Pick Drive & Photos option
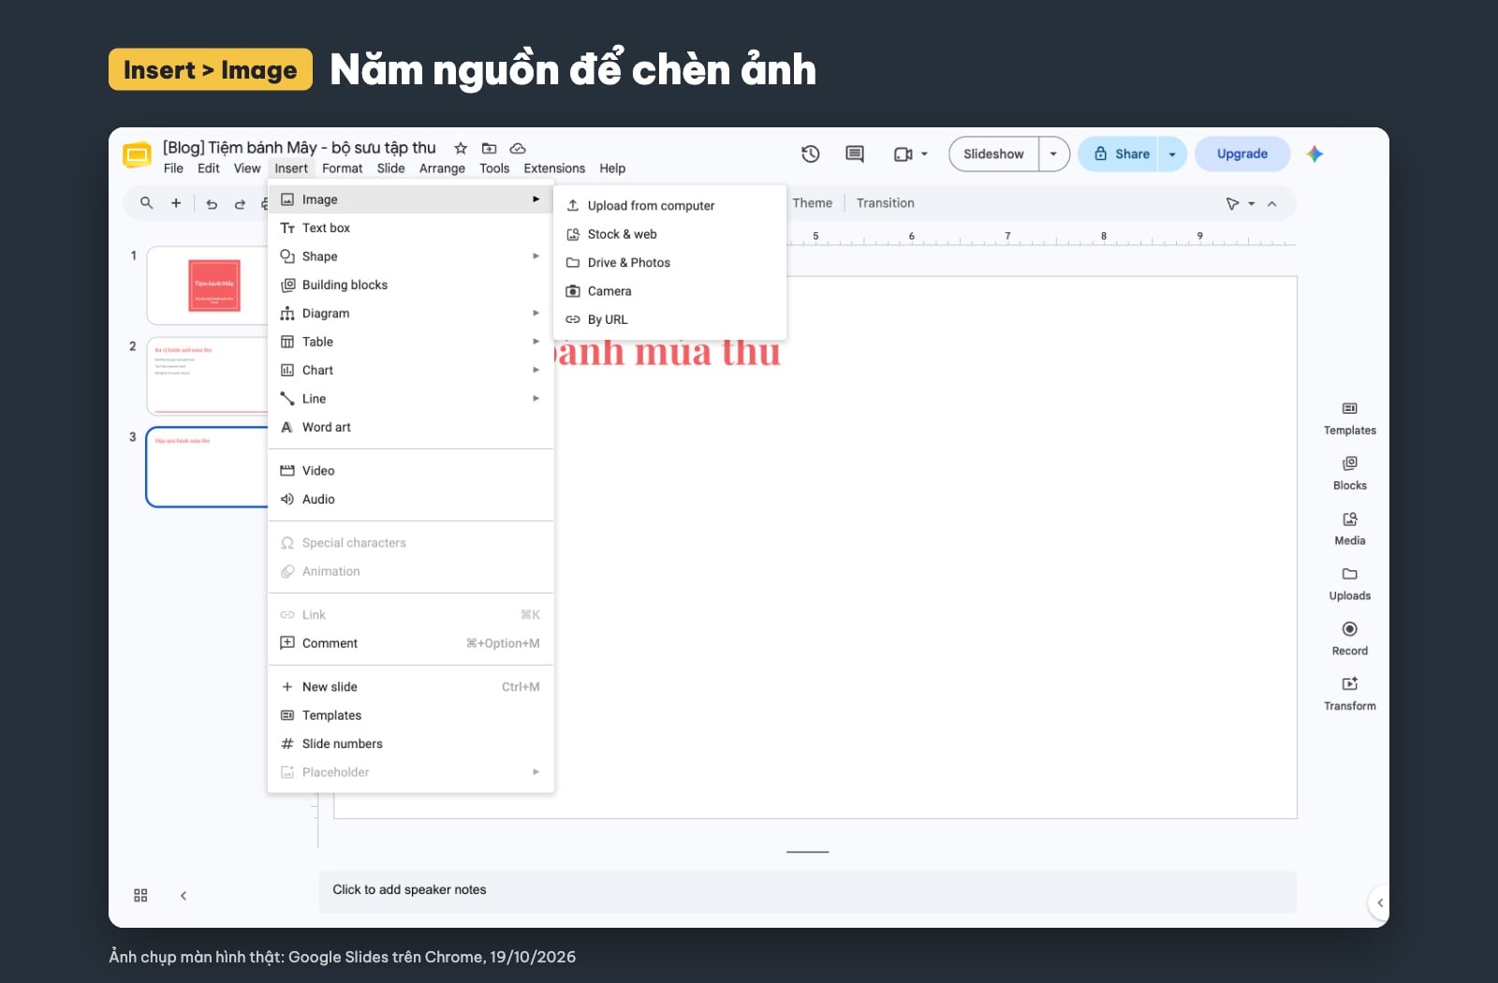1498x983 pixels. click(x=669, y=263)
